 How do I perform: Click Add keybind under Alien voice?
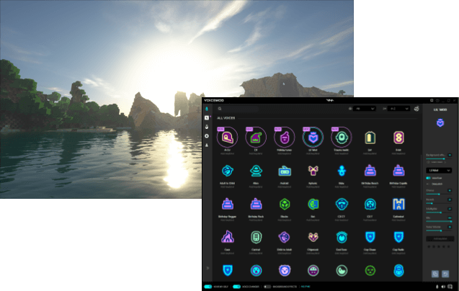tap(256, 187)
